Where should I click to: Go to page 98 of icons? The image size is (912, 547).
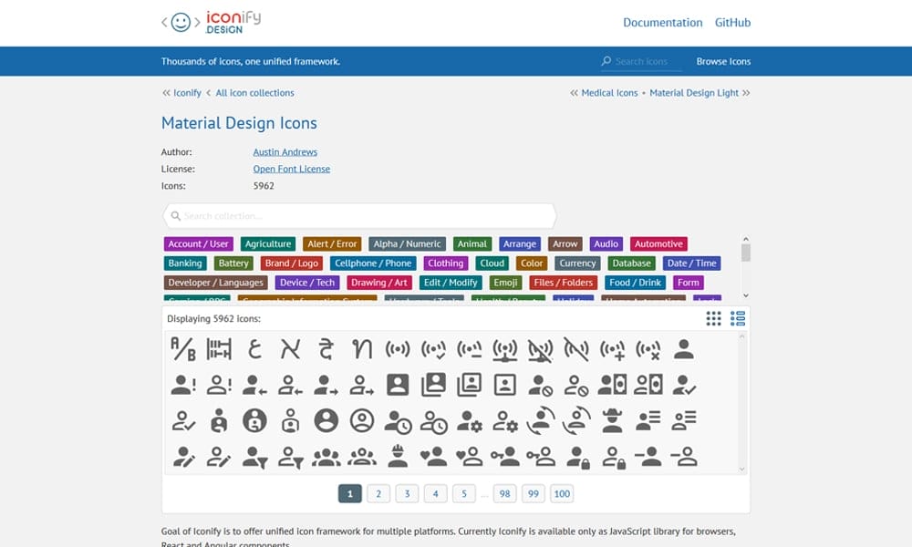[505, 493]
